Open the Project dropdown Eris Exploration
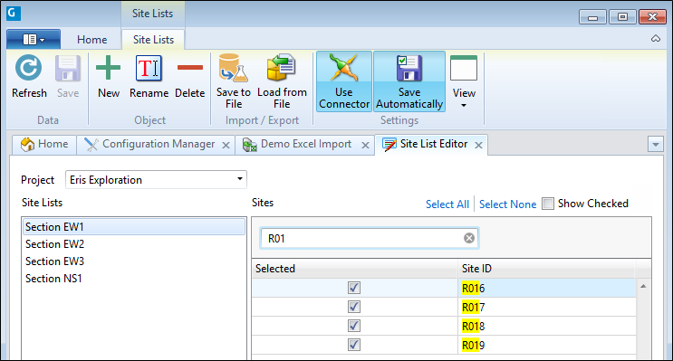673x361 pixels. pyautogui.click(x=156, y=180)
